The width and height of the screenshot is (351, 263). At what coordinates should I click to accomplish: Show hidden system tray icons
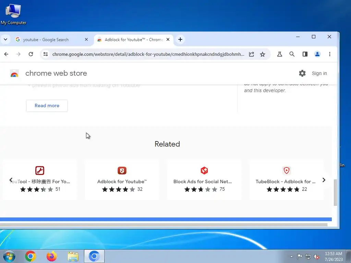(x=291, y=256)
